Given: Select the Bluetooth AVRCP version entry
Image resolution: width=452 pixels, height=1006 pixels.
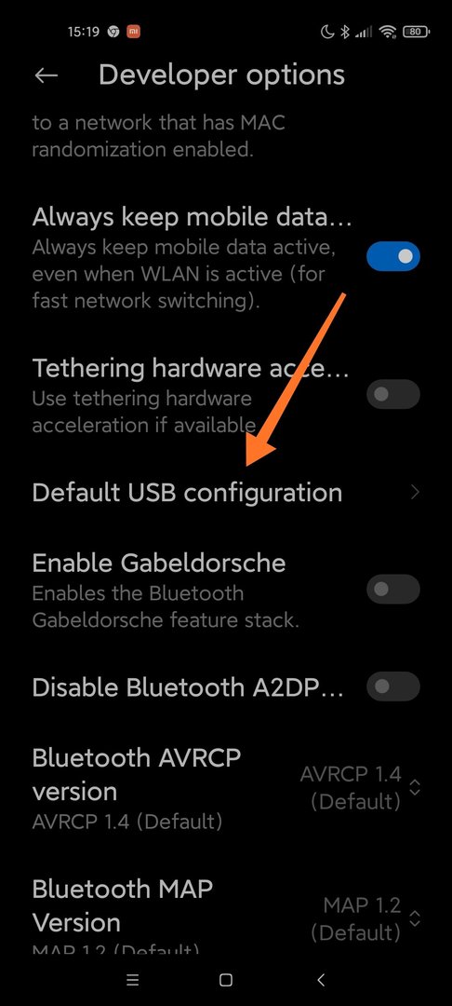Looking at the screenshot, I should click(226, 788).
